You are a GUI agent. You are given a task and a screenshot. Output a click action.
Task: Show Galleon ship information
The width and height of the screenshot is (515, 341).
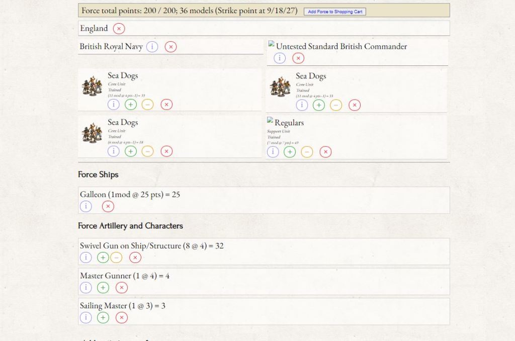pyautogui.click(x=86, y=206)
